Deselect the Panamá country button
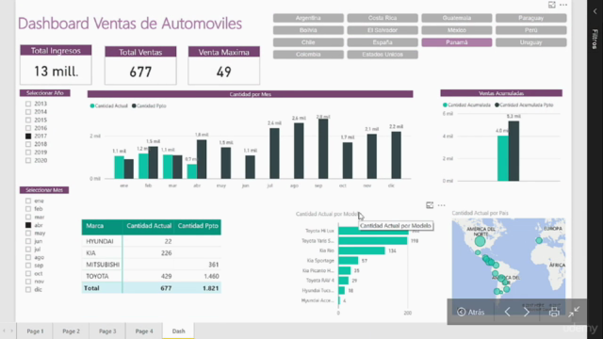 point(457,42)
